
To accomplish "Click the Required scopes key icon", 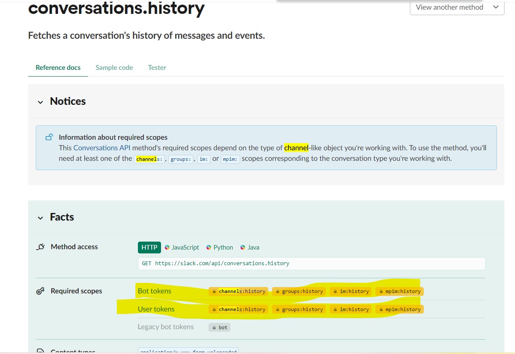I will (40, 291).
